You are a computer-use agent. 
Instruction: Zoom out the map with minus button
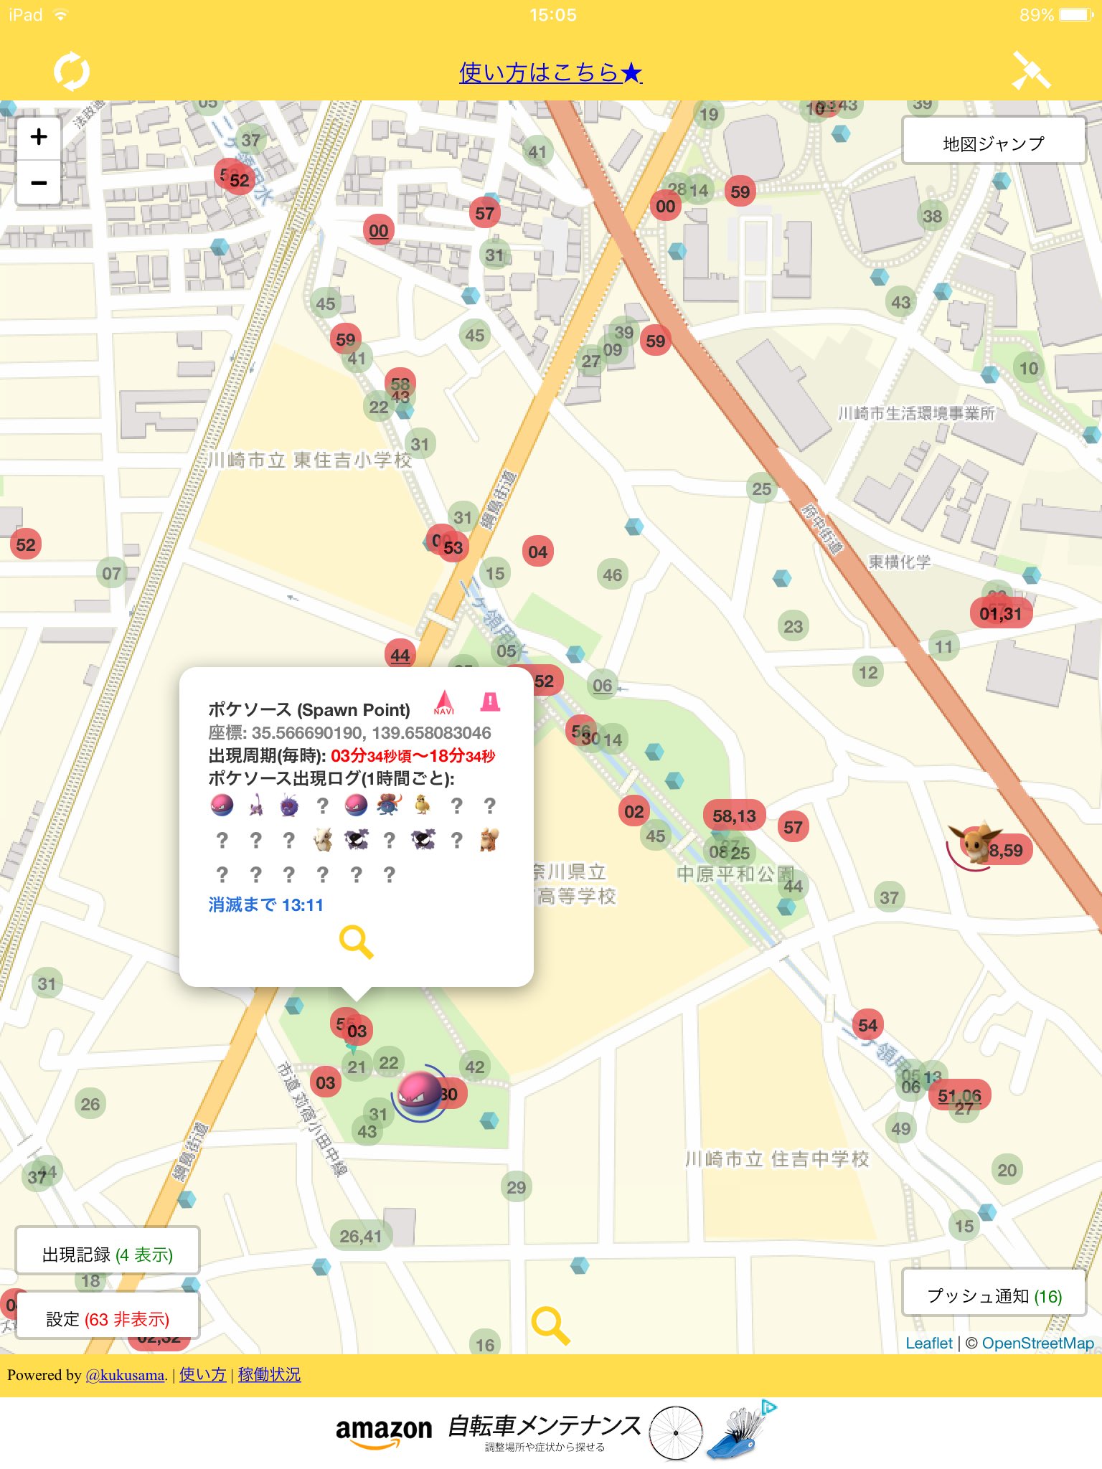point(39,182)
